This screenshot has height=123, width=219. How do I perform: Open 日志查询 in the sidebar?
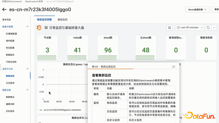click(10, 83)
